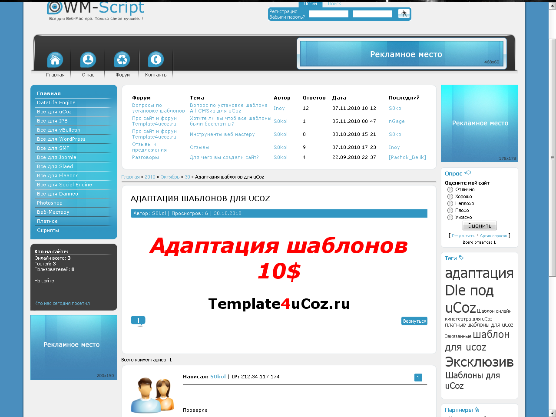
Task: Open the Регистрация link
Action: 283,12
